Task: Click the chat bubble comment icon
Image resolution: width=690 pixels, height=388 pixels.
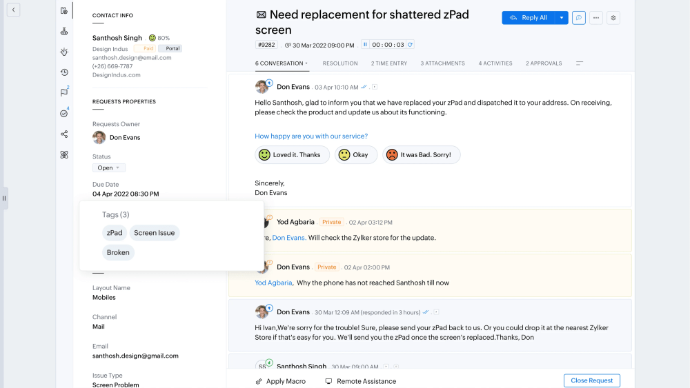Action: coord(579,18)
